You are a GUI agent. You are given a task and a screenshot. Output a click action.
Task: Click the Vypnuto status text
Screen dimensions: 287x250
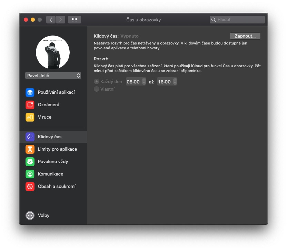tap(129, 36)
